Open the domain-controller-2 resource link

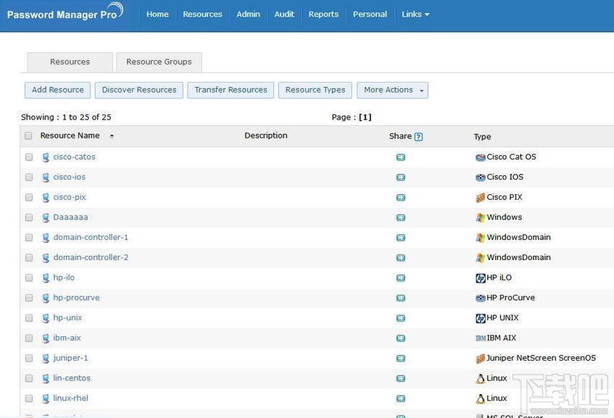(x=91, y=257)
